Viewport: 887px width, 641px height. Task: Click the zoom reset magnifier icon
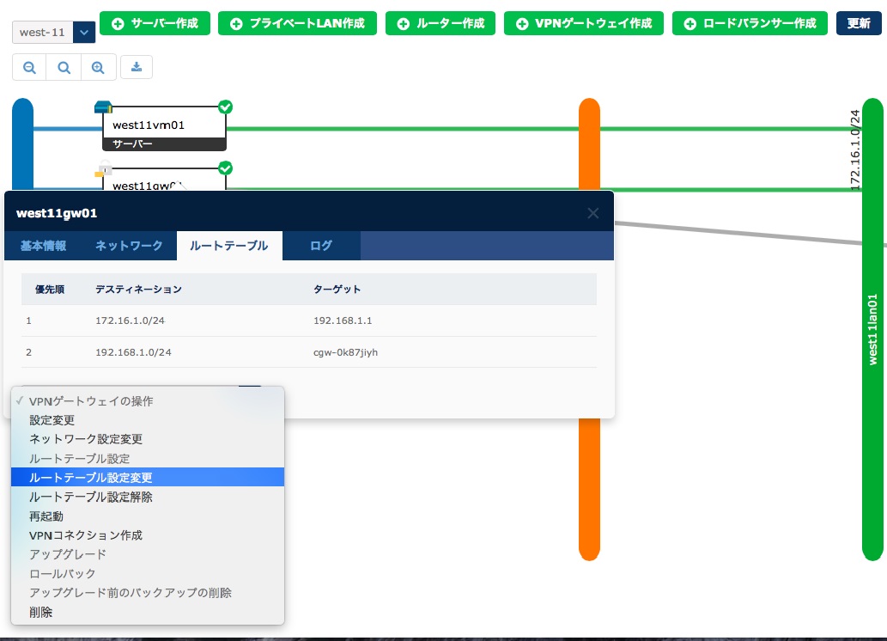[x=64, y=67]
